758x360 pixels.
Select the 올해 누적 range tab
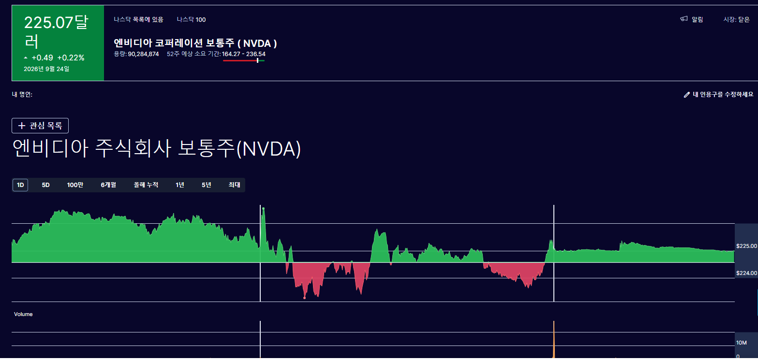coord(146,185)
